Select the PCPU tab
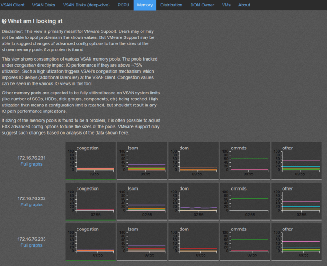 point(123,5)
